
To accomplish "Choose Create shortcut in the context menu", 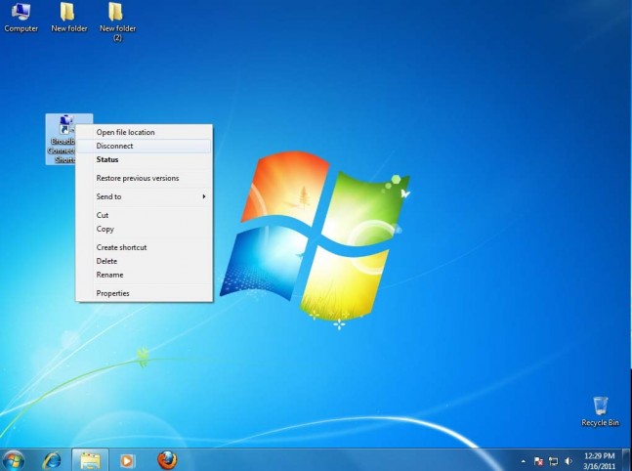I will [144, 247].
